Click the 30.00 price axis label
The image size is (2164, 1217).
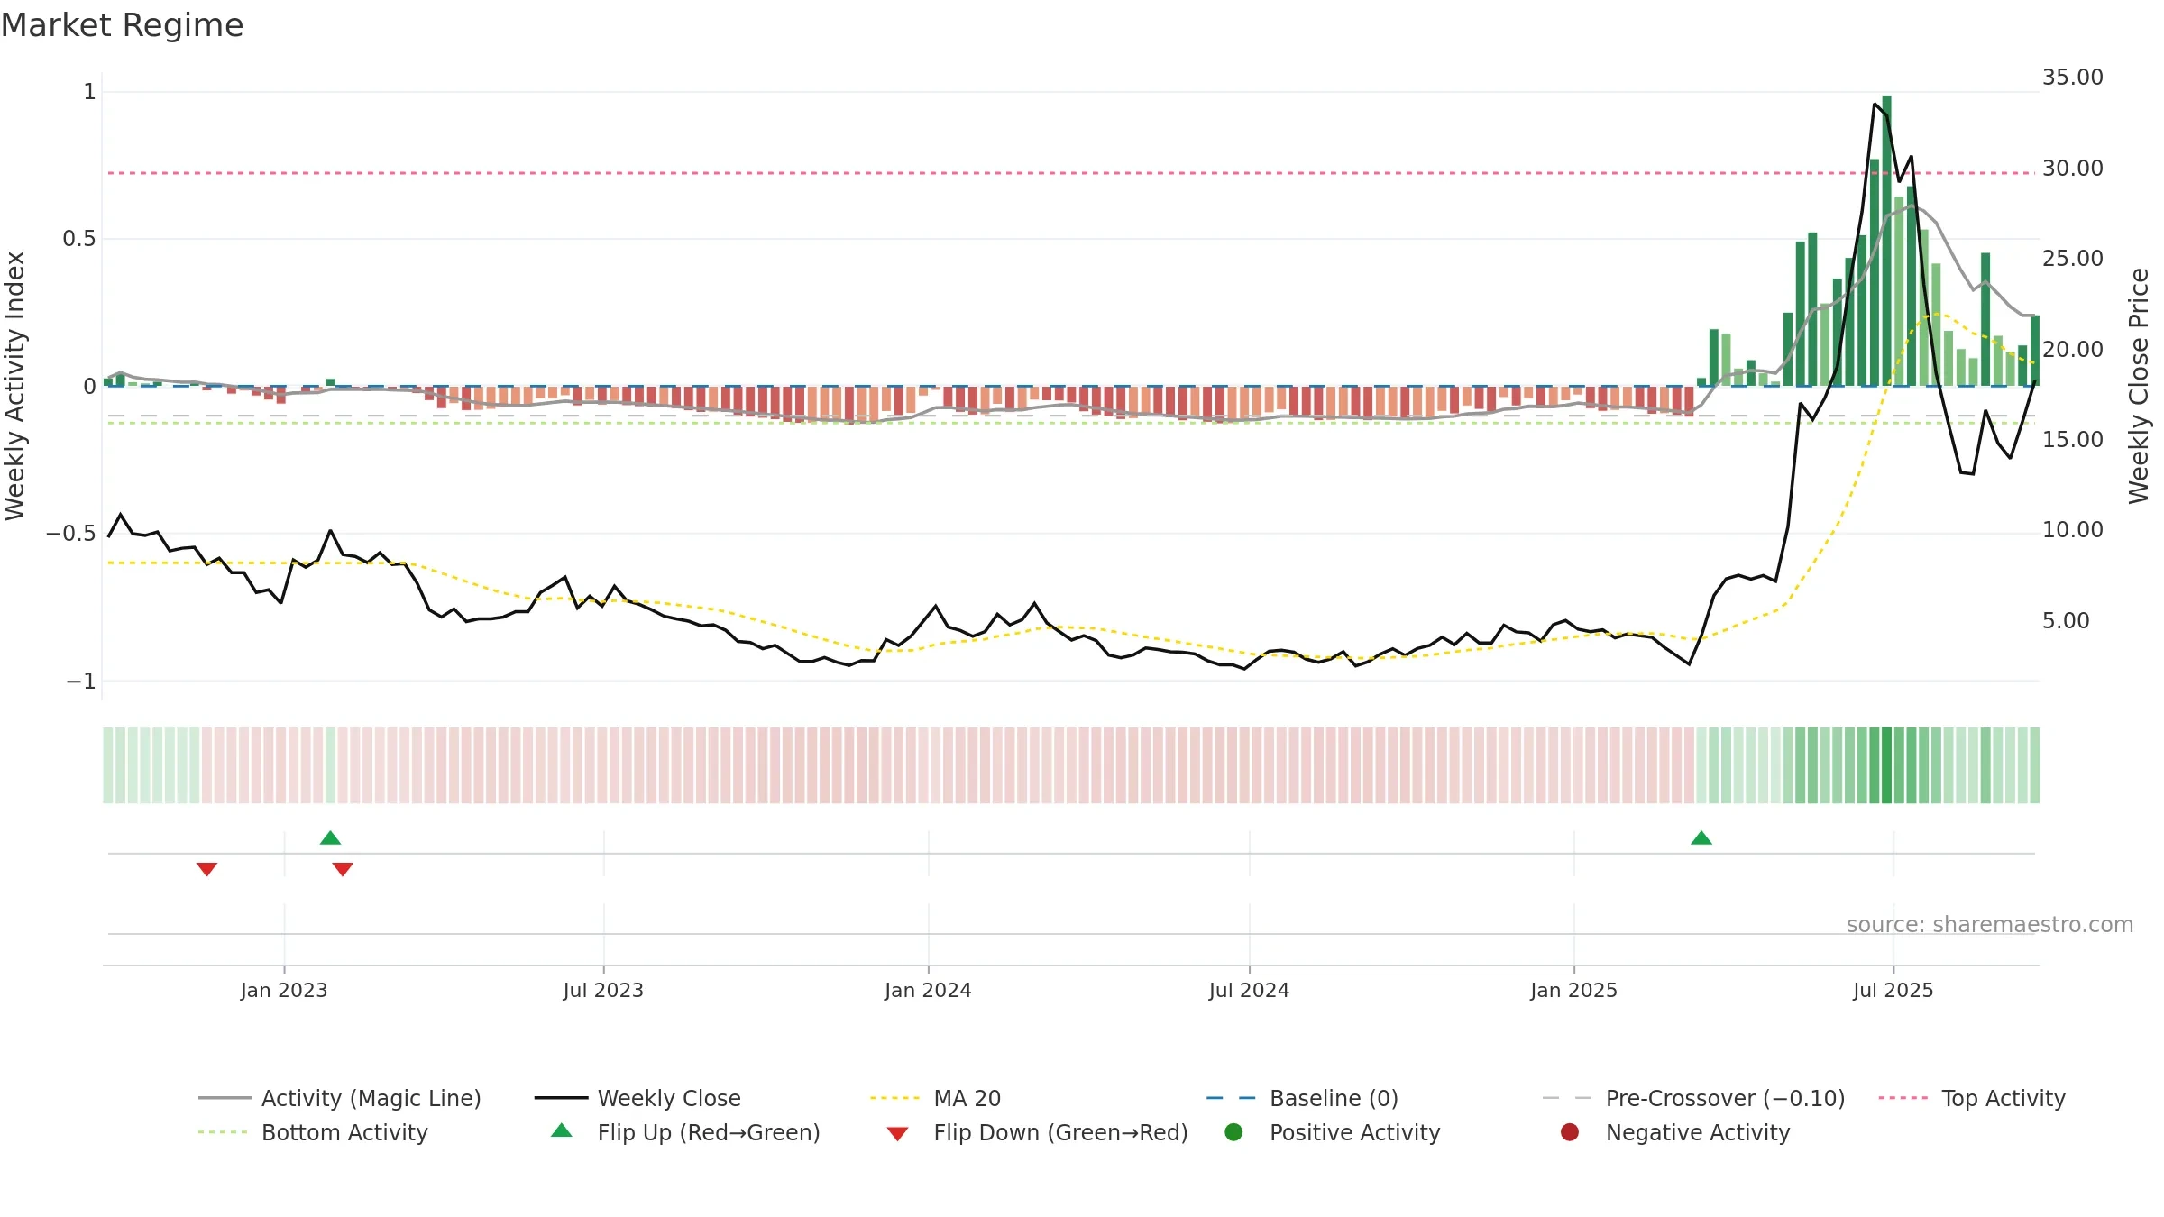(x=2072, y=169)
